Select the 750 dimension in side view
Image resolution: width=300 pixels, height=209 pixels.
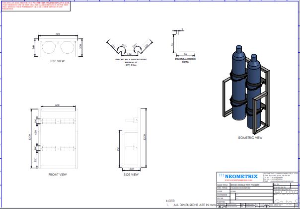pyautogui.click(x=117, y=149)
